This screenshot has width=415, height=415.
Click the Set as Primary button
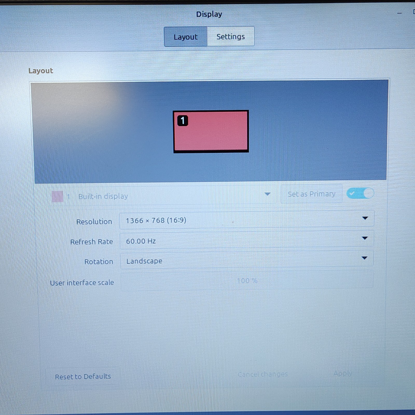(x=312, y=194)
